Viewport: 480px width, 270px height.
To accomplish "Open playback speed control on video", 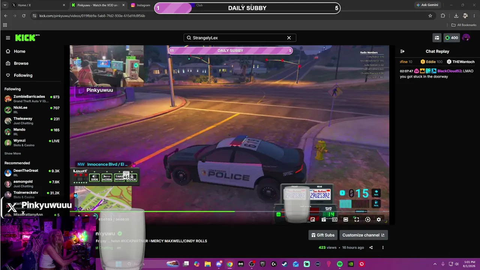I will point(367,220).
